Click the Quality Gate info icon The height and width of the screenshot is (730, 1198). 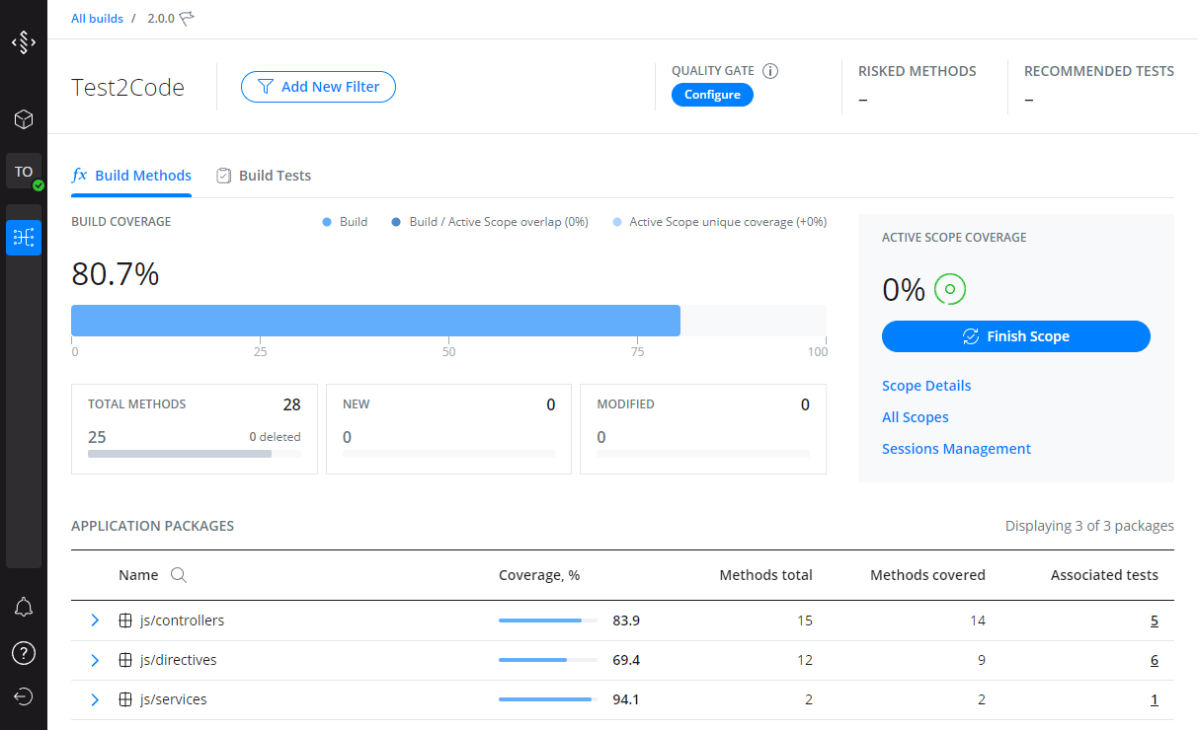(x=771, y=71)
